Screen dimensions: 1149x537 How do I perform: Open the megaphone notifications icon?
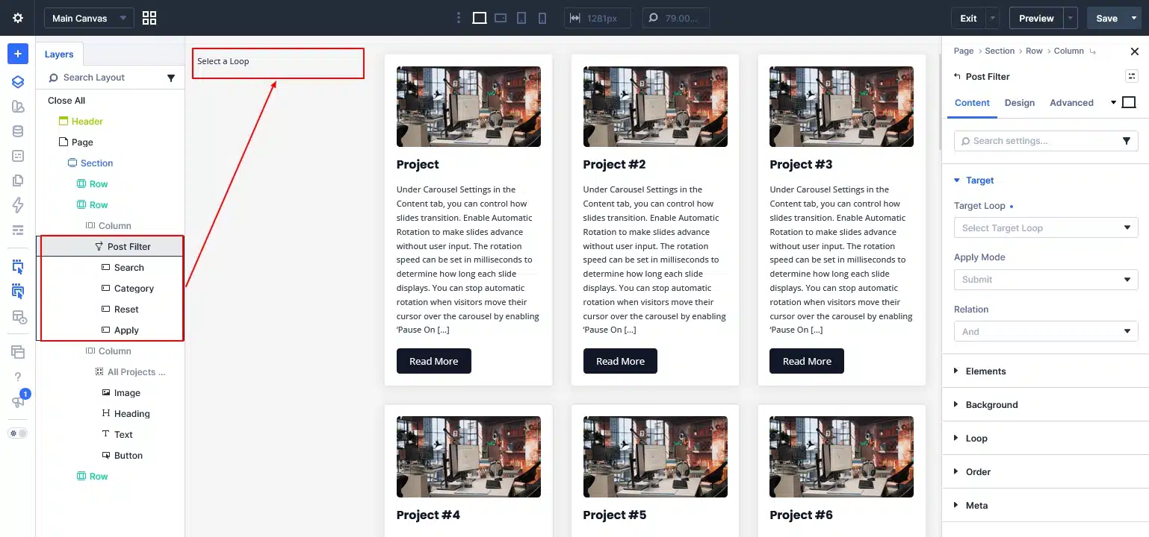pyautogui.click(x=18, y=402)
